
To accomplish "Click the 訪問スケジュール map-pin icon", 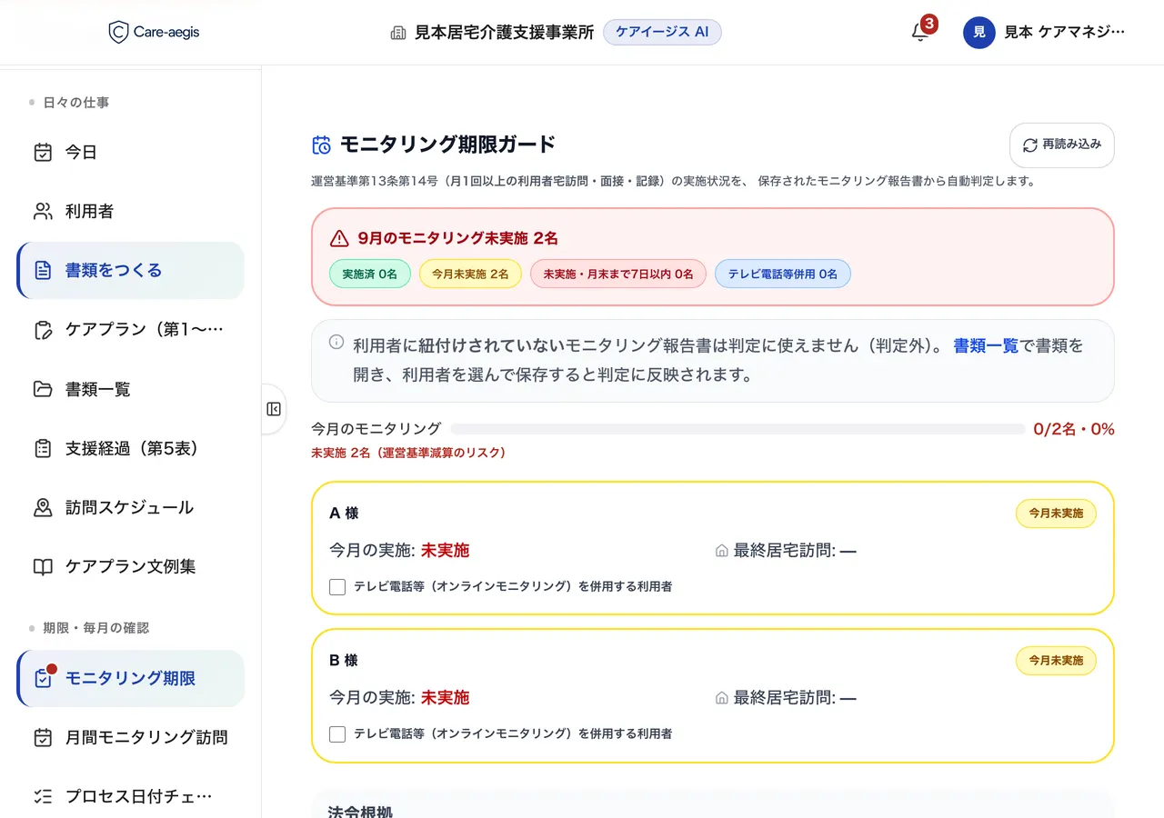I will [43, 507].
